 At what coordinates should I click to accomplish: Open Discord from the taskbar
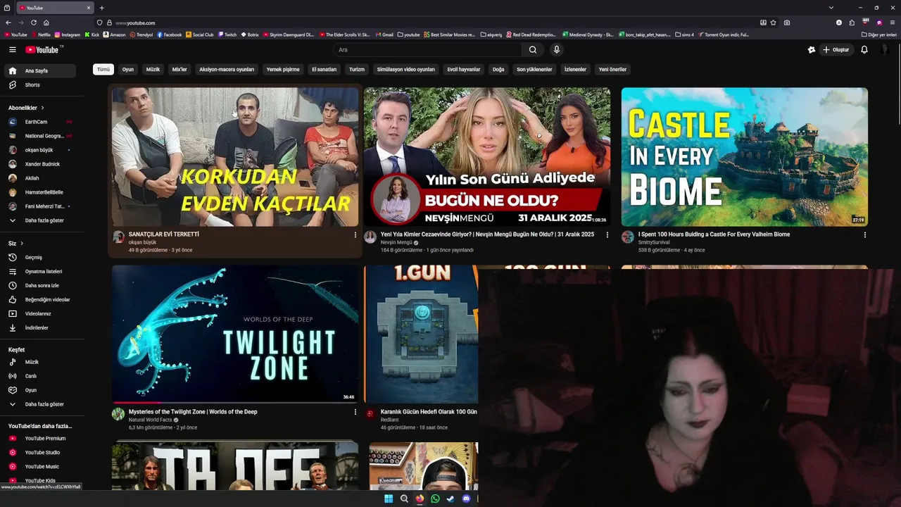pos(466,499)
